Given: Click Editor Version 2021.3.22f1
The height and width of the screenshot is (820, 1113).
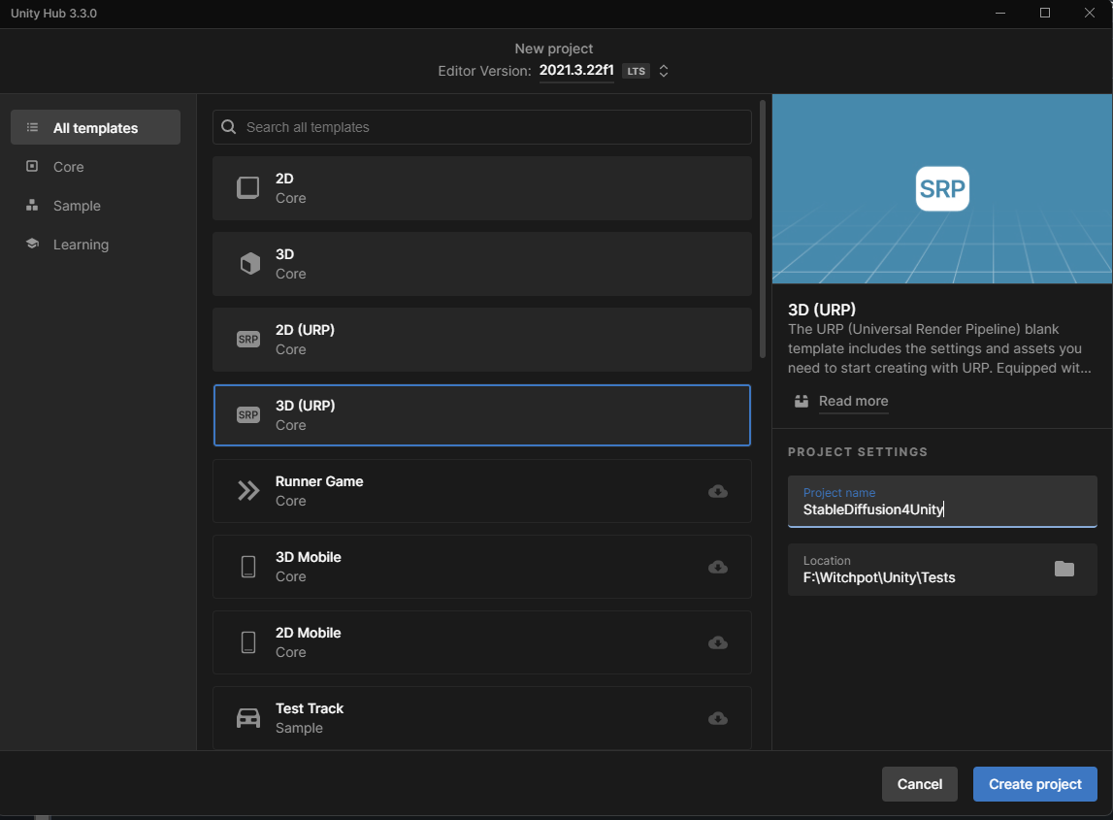Looking at the screenshot, I should [576, 70].
